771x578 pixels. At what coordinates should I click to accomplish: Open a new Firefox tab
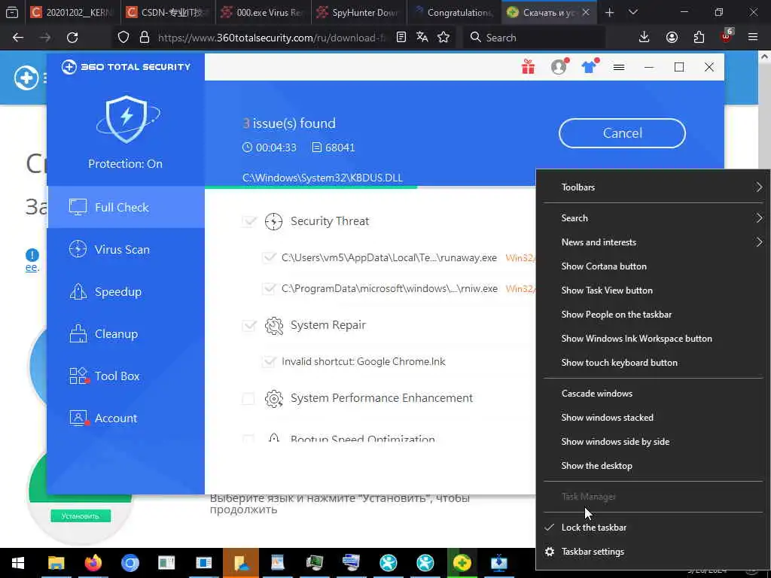[x=609, y=12]
